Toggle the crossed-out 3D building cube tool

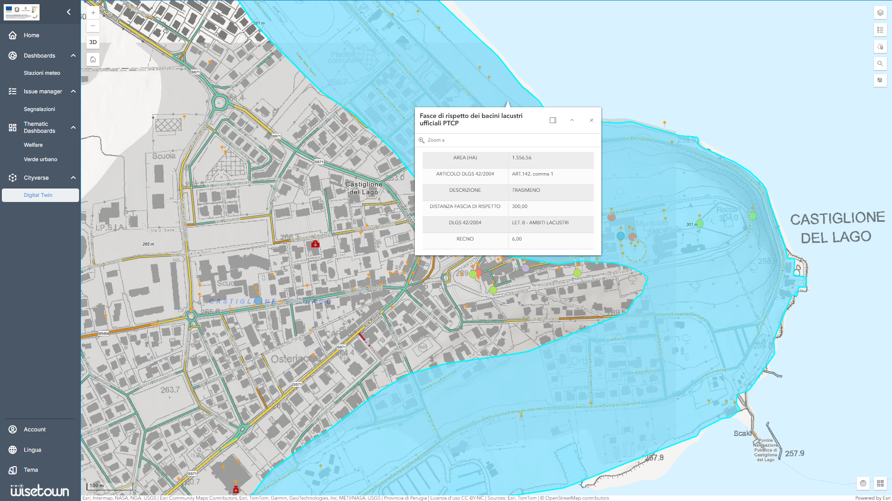pos(880,80)
